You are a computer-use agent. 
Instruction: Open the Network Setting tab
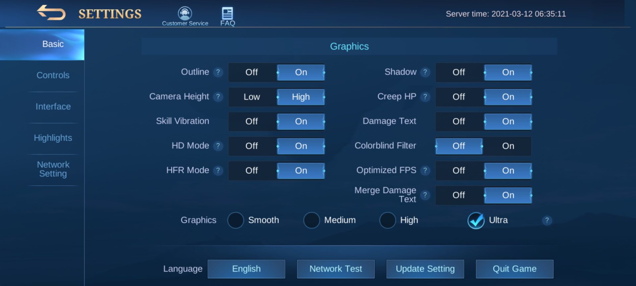[53, 169]
